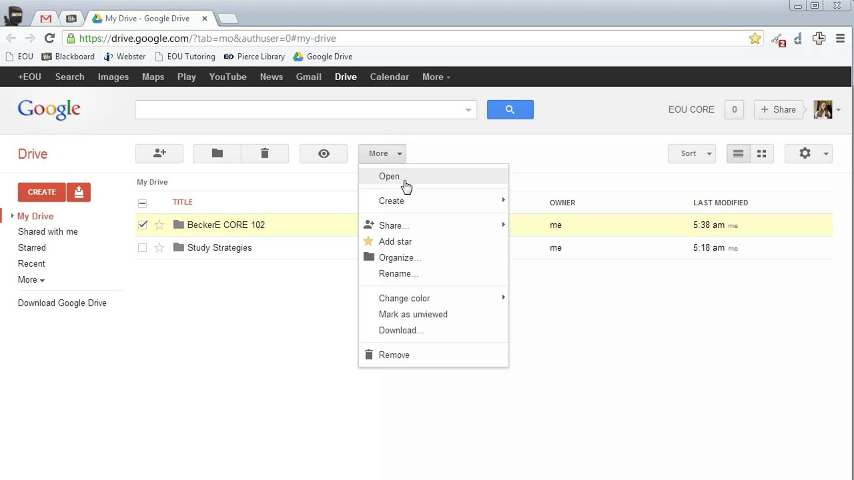854x480 pixels.
Task: Click the browser address bar
Action: (x=412, y=39)
